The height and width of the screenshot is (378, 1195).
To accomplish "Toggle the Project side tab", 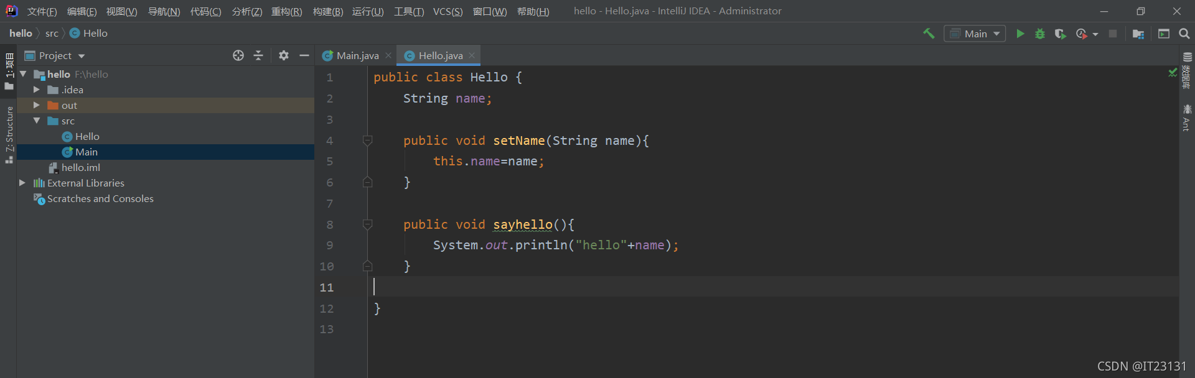I will click(x=9, y=71).
